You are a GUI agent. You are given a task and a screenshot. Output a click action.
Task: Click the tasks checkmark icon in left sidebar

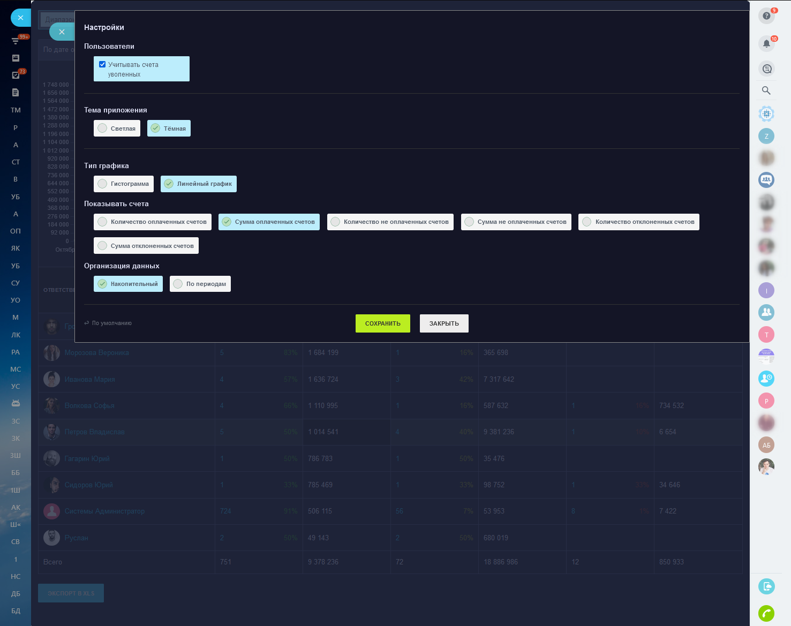16,75
